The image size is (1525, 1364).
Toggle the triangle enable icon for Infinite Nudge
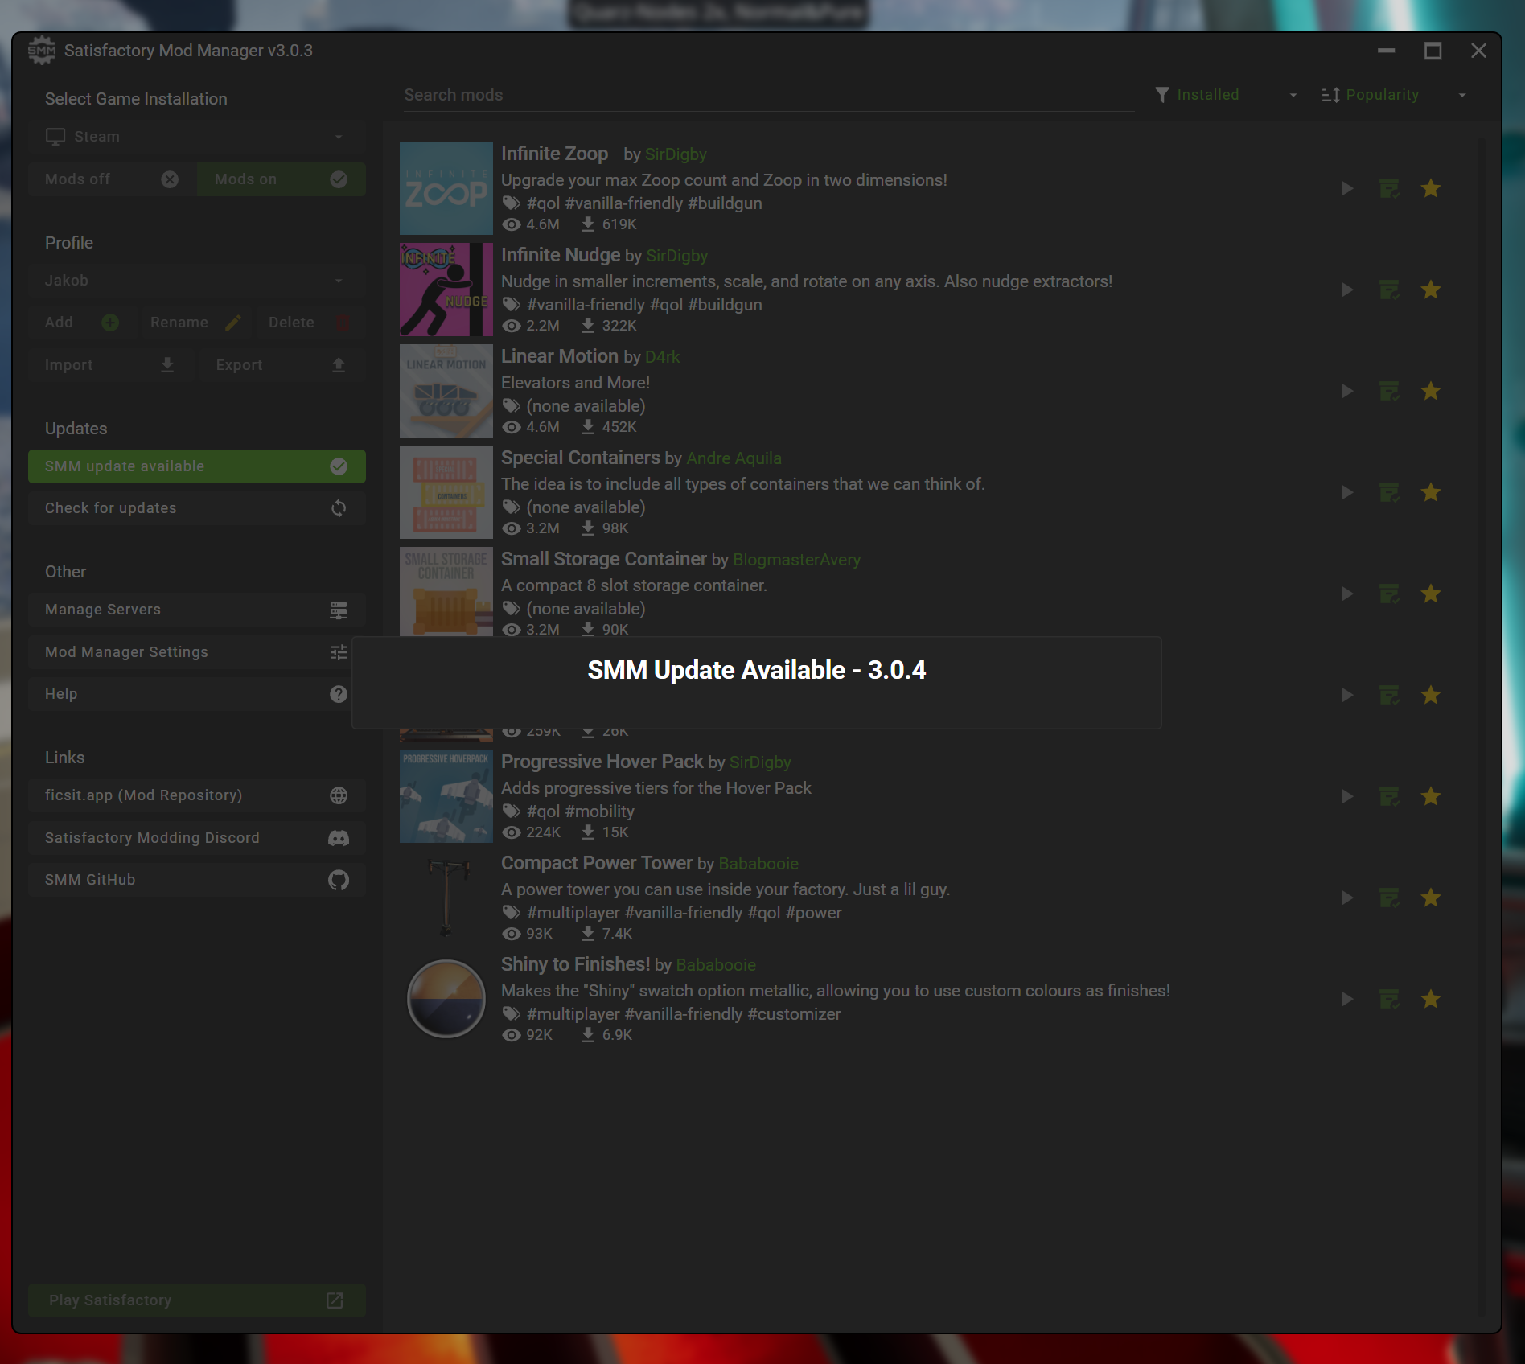[1347, 290]
